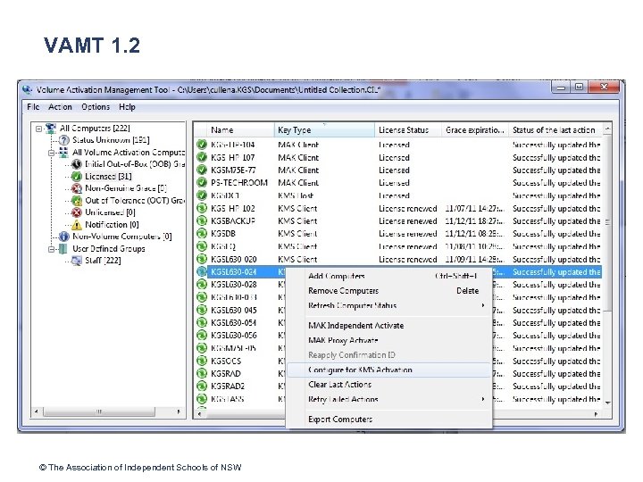Click the list vertical scroll up arrow
Viewport: 643px width, 482px height.
608,129
